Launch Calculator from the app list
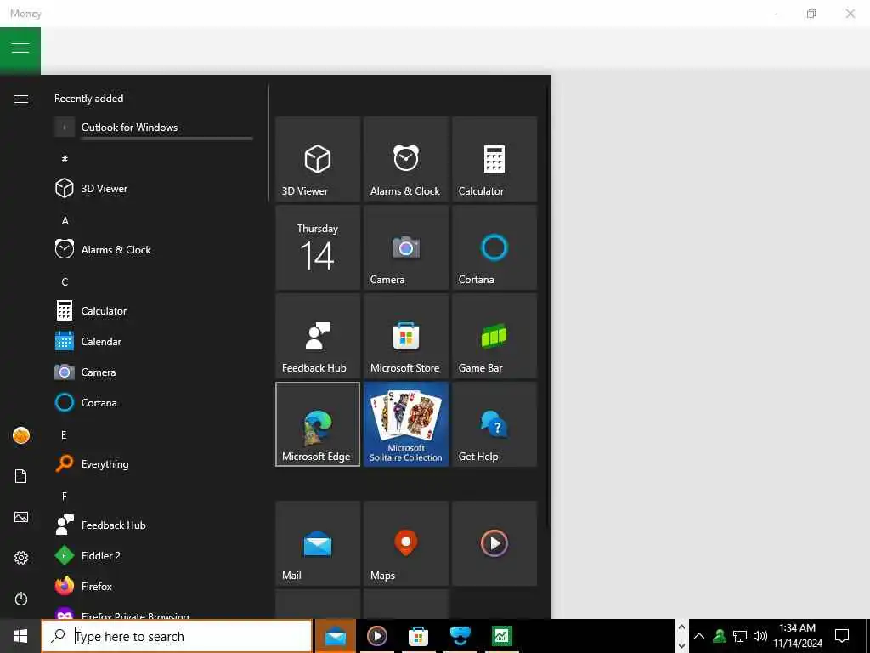 pyautogui.click(x=155, y=311)
